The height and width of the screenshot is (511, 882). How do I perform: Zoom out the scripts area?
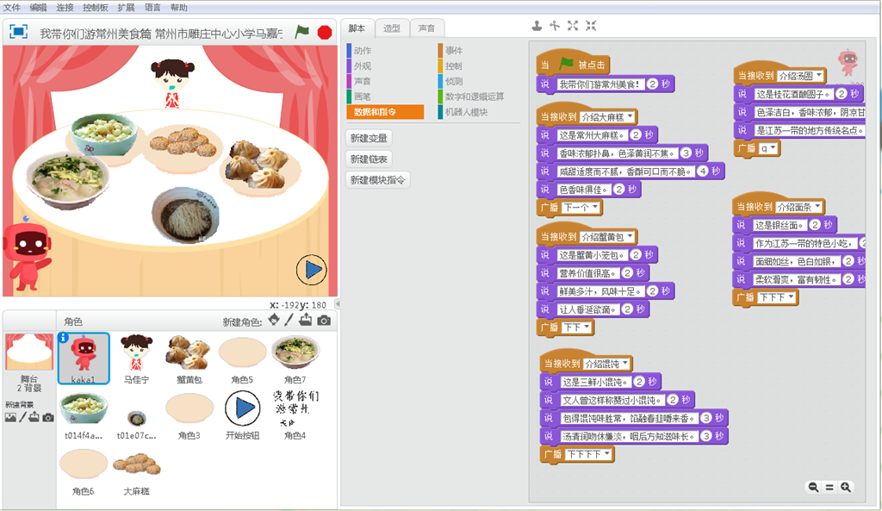coord(813,488)
